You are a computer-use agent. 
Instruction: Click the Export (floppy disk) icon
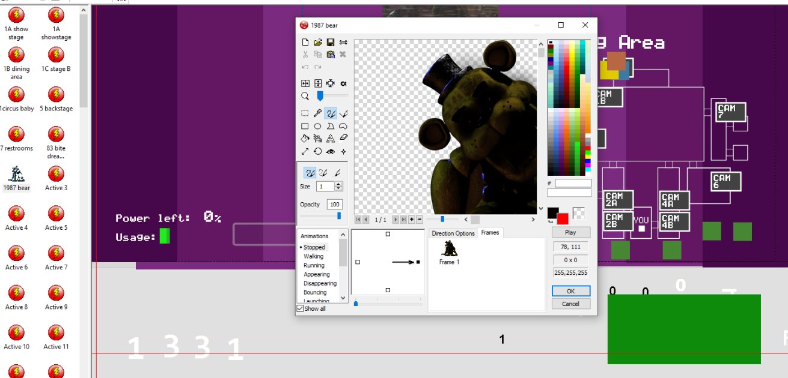click(x=331, y=43)
